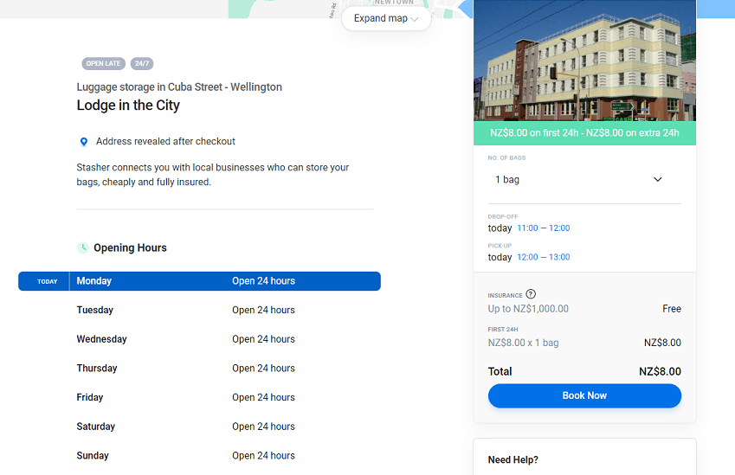The height and width of the screenshot is (475, 735).
Task: Click the blue location pin icon
Action: pos(84,142)
